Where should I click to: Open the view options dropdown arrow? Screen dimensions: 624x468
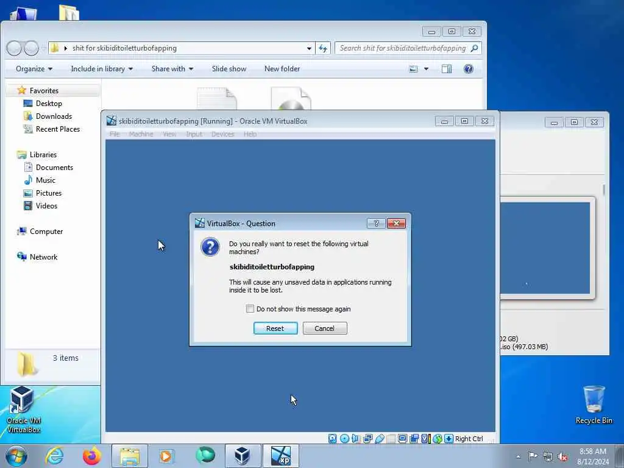coord(426,69)
